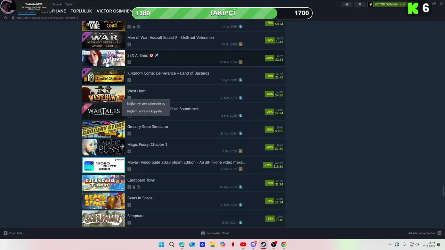Expand the VICTOR OSIMHEN account dropdown
Viewport: 445px width, 250px height.
400,5
